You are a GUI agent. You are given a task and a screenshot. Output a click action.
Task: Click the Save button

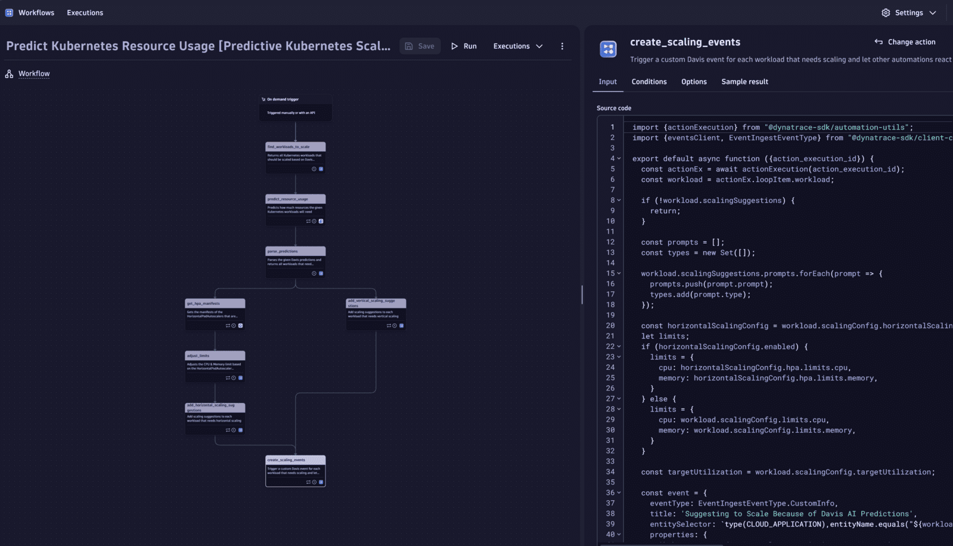pyautogui.click(x=420, y=46)
